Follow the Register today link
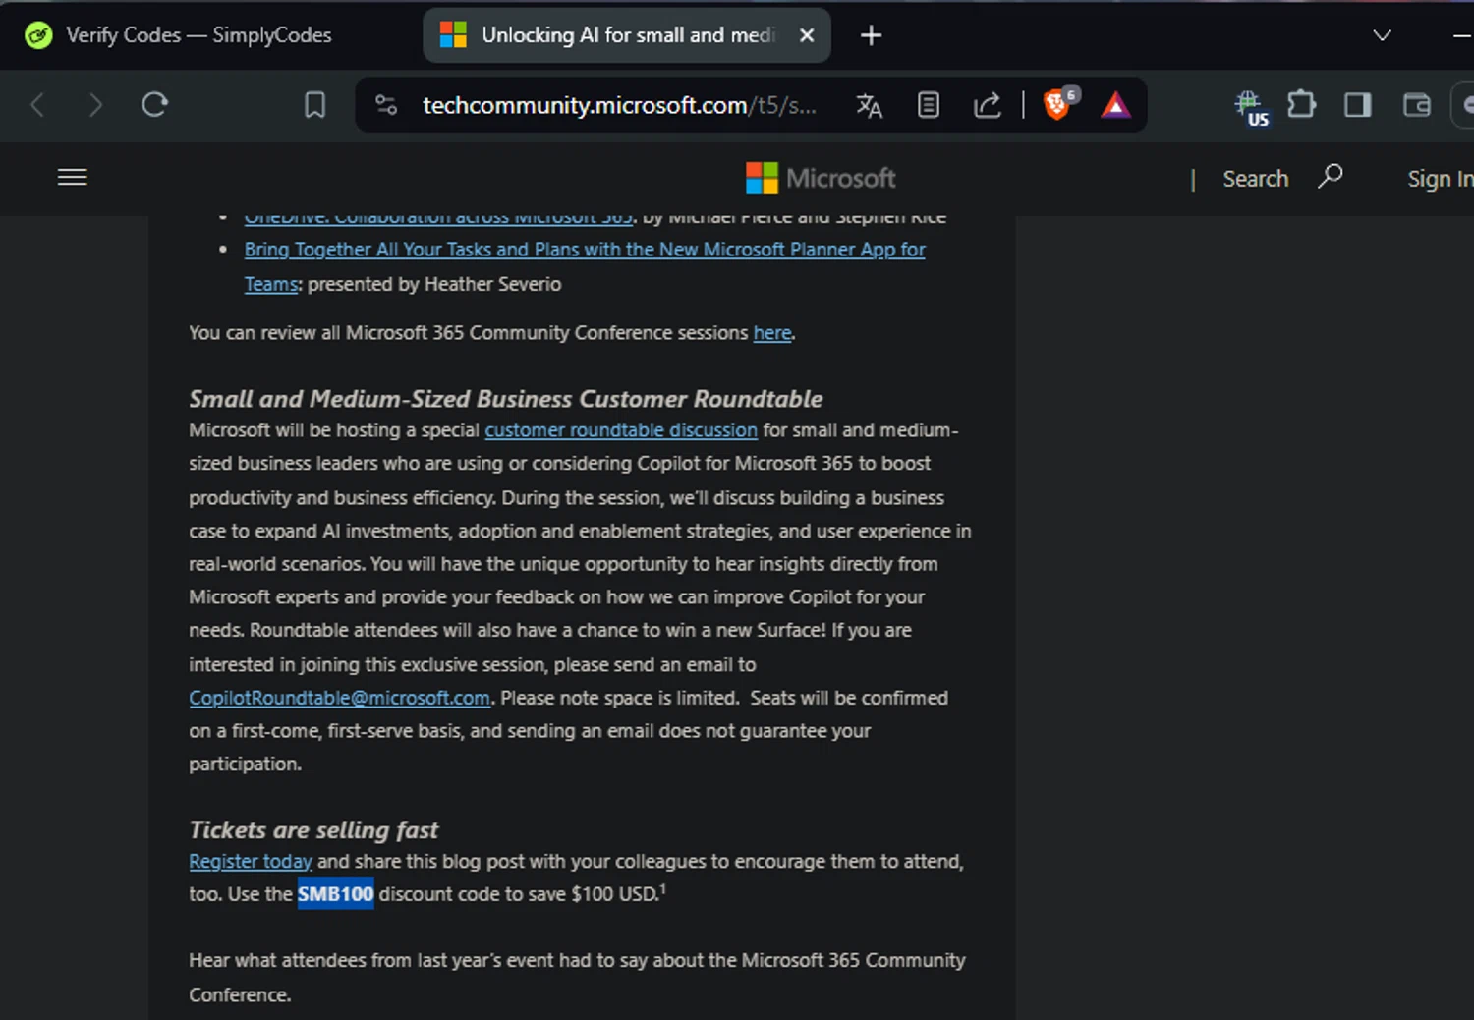1474x1020 pixels. click(250, 861)
